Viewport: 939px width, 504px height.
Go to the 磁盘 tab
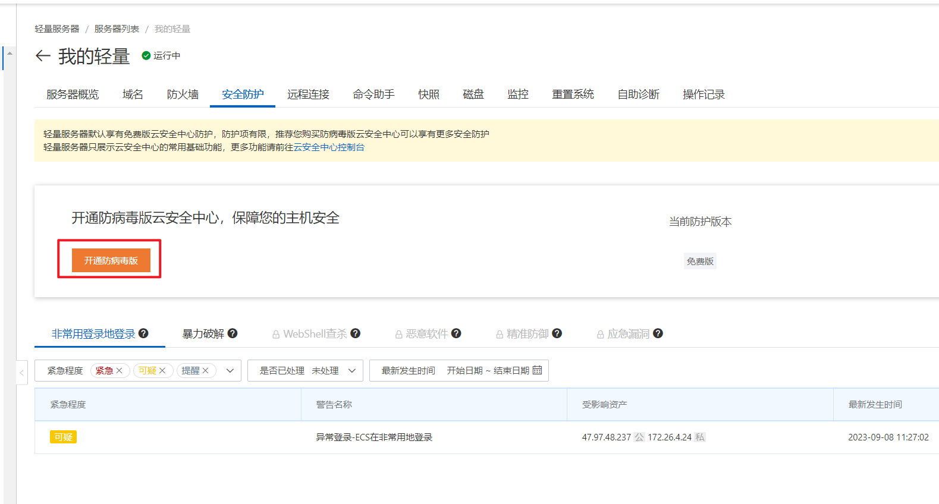pos(473,94)
